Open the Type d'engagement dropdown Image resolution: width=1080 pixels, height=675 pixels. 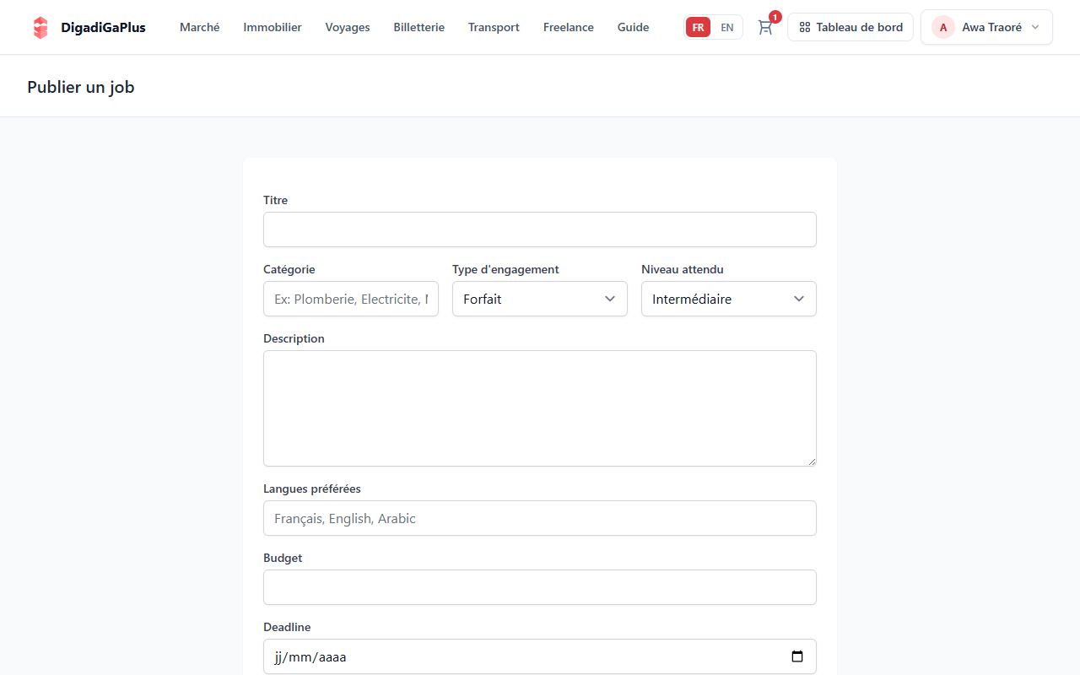coord(540,299)
